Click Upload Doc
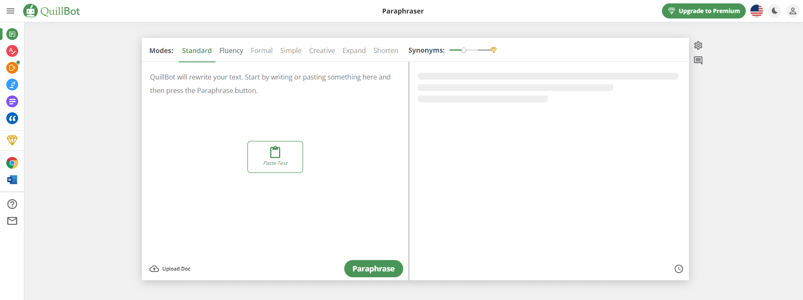 [x=170, y=269]
